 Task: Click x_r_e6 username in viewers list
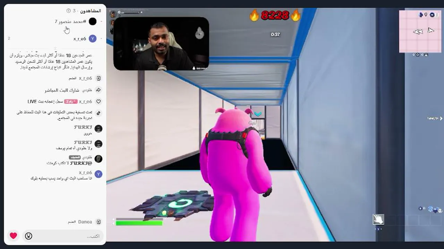(80, 39)
